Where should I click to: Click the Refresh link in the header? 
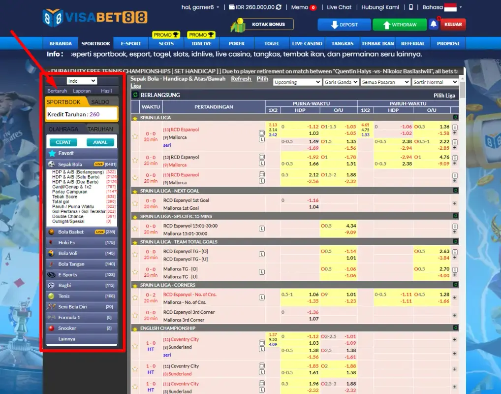point(241,79)
